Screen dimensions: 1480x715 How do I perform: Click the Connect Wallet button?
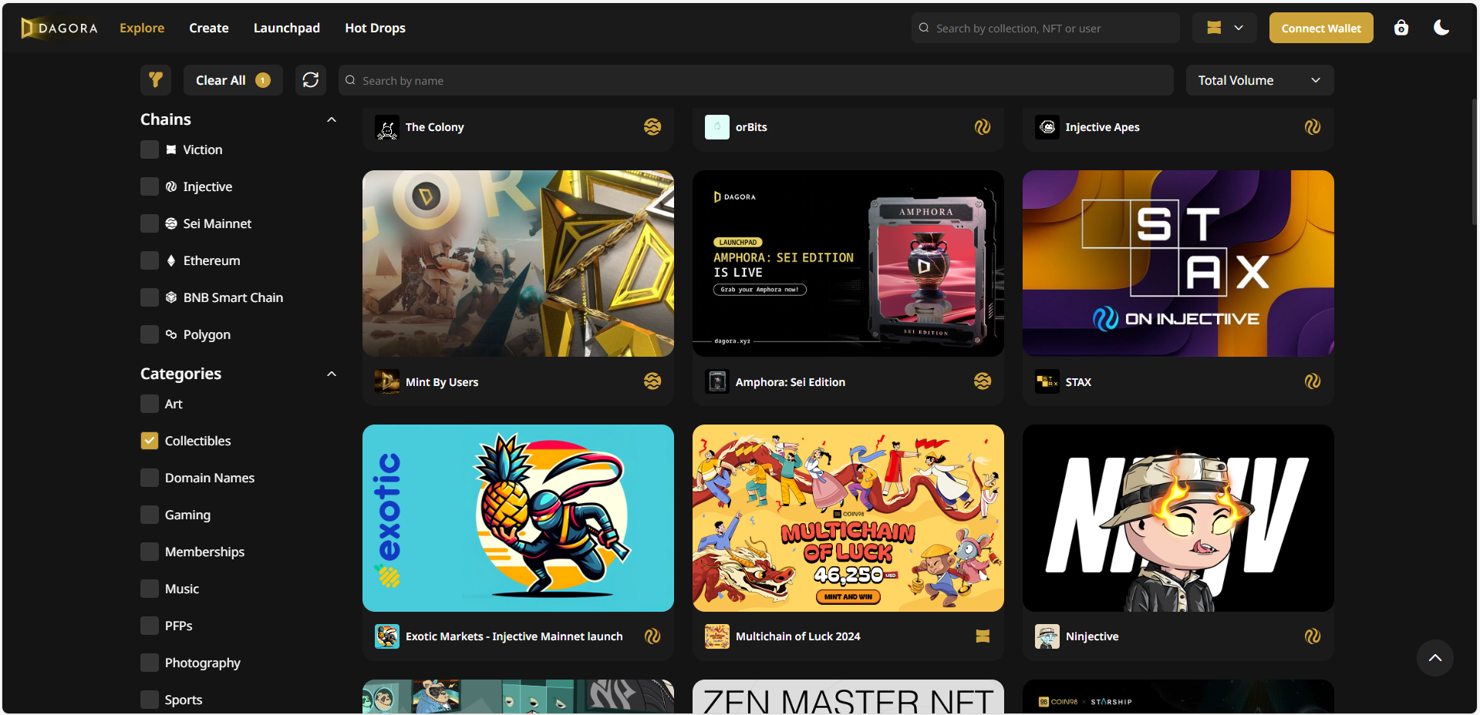click(1321, 28)
